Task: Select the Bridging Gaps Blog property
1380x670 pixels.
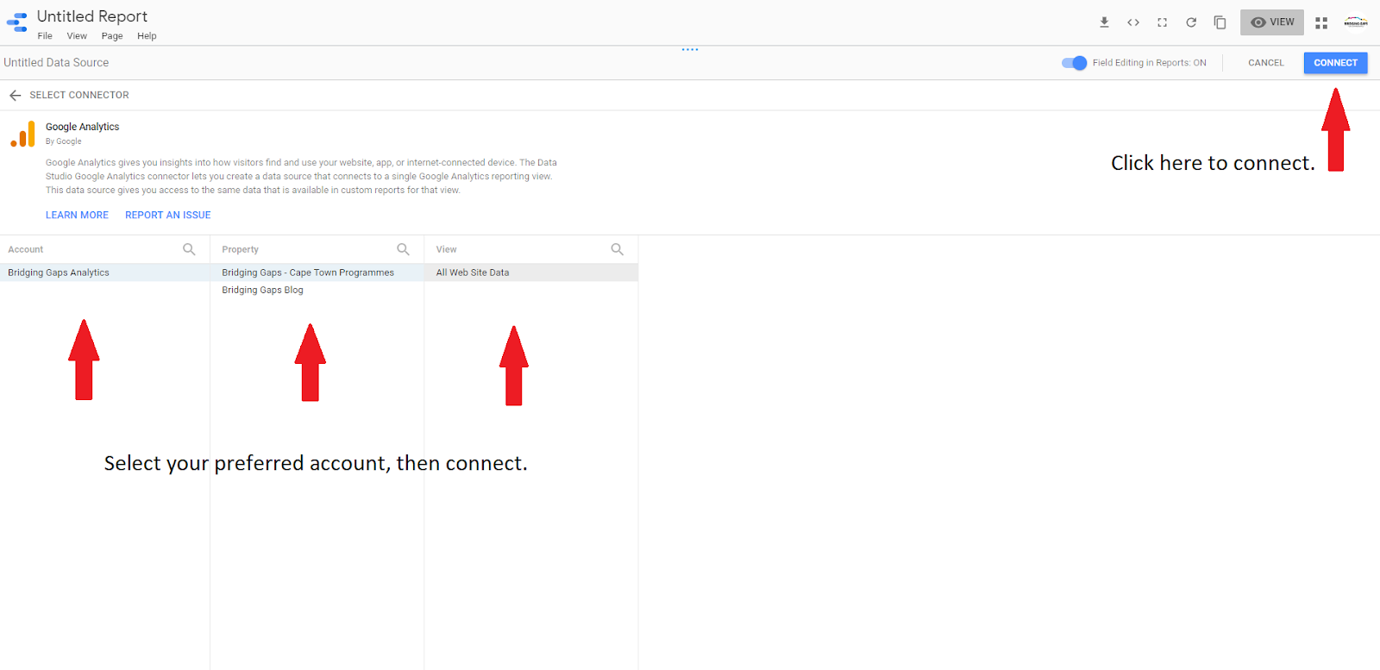Action: [317, 290]
